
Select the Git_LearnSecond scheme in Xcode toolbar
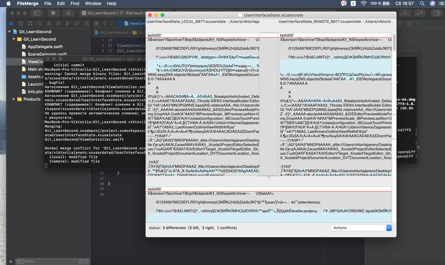(x=99, y=13)
